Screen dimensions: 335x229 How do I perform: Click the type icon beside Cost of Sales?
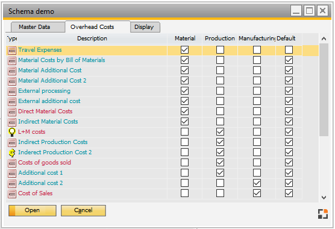(x=12, y=194)
